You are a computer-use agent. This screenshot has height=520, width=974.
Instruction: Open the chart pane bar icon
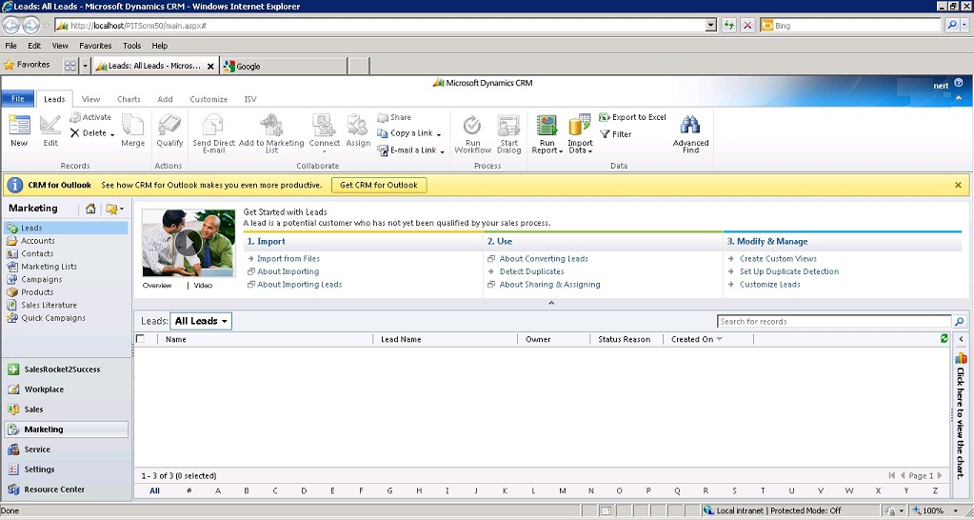tap(961, 358)
